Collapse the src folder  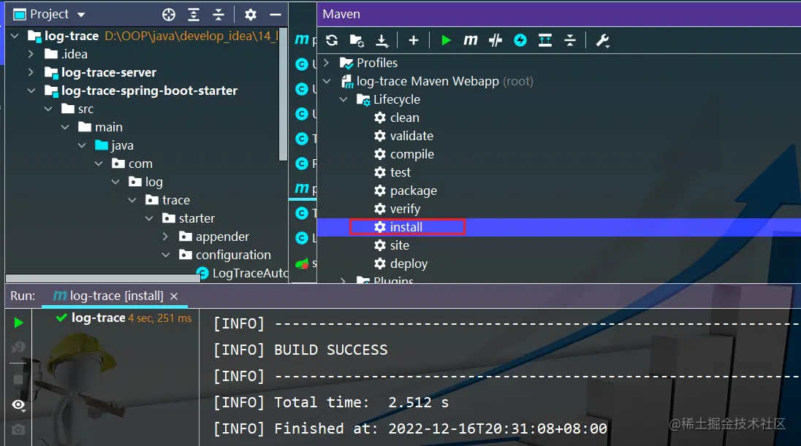[x=48, y=109]
